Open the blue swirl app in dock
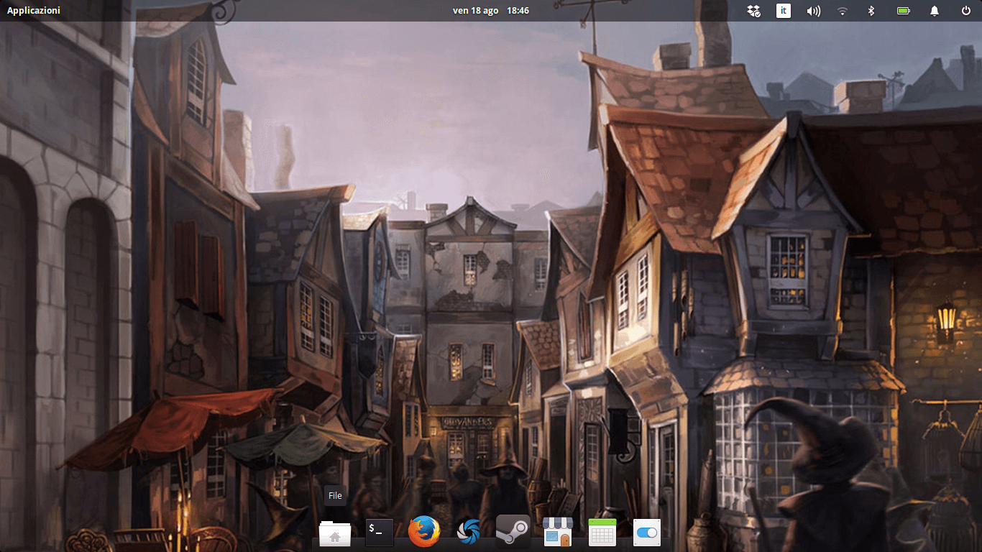 (x=469, y=532)
